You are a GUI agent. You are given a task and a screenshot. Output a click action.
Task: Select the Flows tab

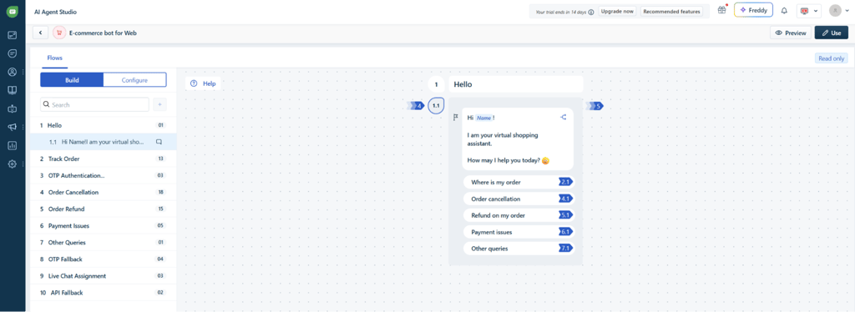pos(54,58)
